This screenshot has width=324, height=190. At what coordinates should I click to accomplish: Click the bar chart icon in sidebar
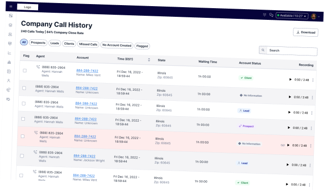[9, 62]
